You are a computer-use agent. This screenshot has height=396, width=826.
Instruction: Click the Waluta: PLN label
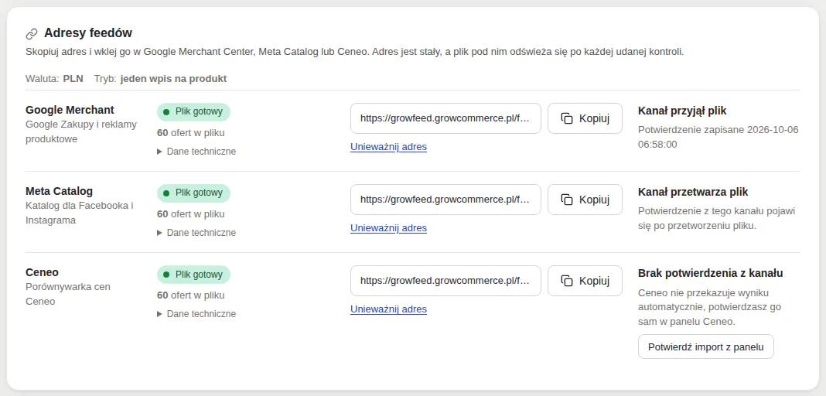(54, 79)
